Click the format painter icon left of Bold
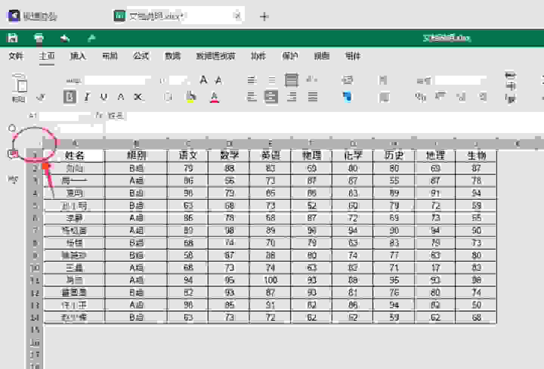This screenshot has width=544, height=369. [41, 97]
